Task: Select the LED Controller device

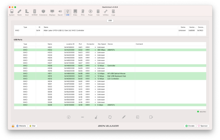Action: [113, 79]
